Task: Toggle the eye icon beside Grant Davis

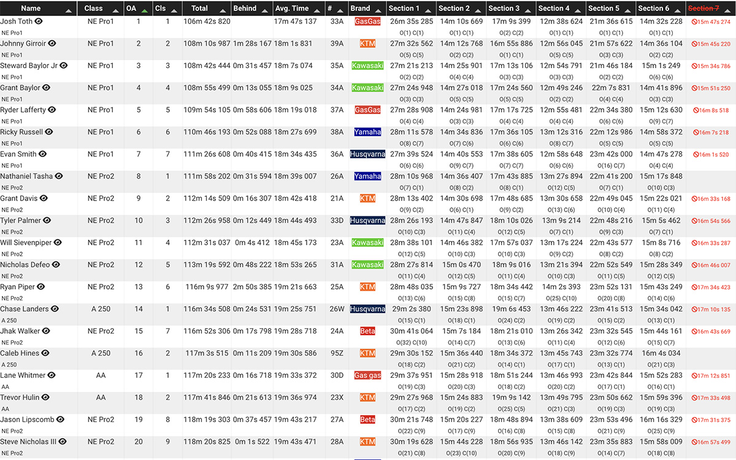Action: pos(44,198)
